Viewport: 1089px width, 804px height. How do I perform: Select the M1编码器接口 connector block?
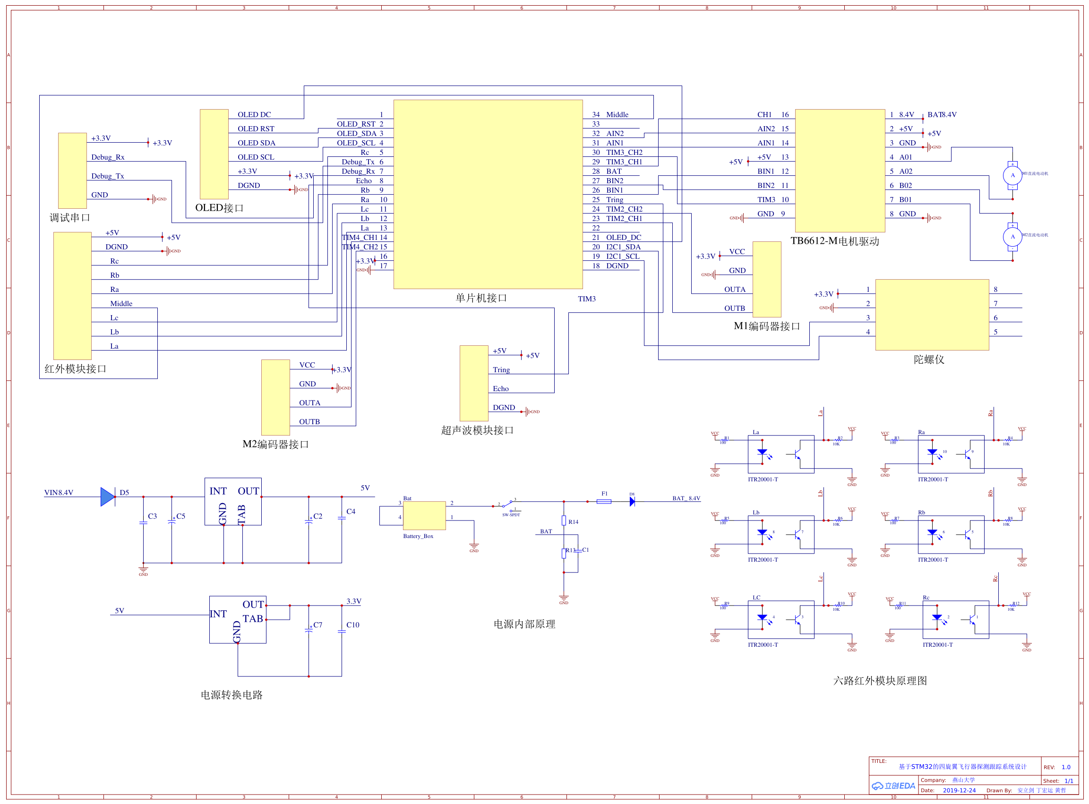tap(767, 279)
